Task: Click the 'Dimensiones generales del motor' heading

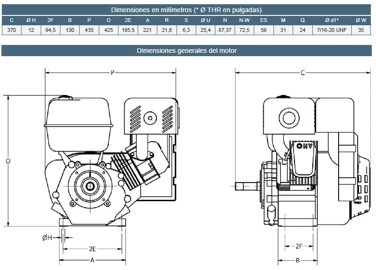Action: [186, 51]
